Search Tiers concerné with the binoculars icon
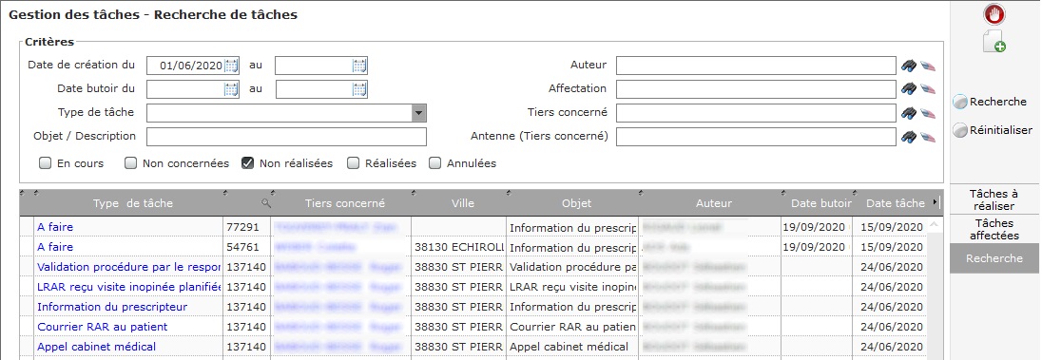This screenshot has width=1042, height=360. 909,113
